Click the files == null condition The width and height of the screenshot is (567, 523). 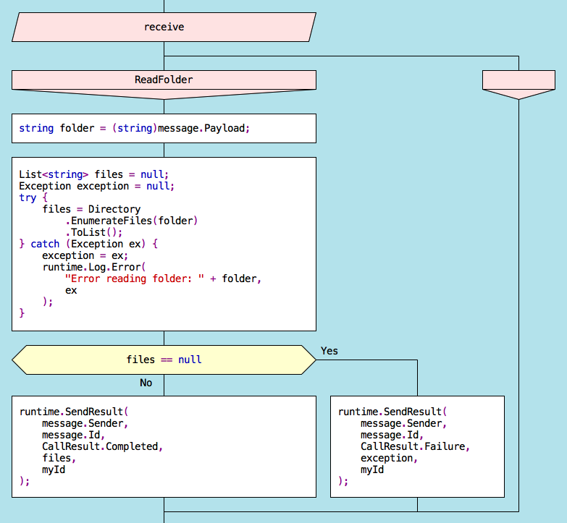(164, 360)
